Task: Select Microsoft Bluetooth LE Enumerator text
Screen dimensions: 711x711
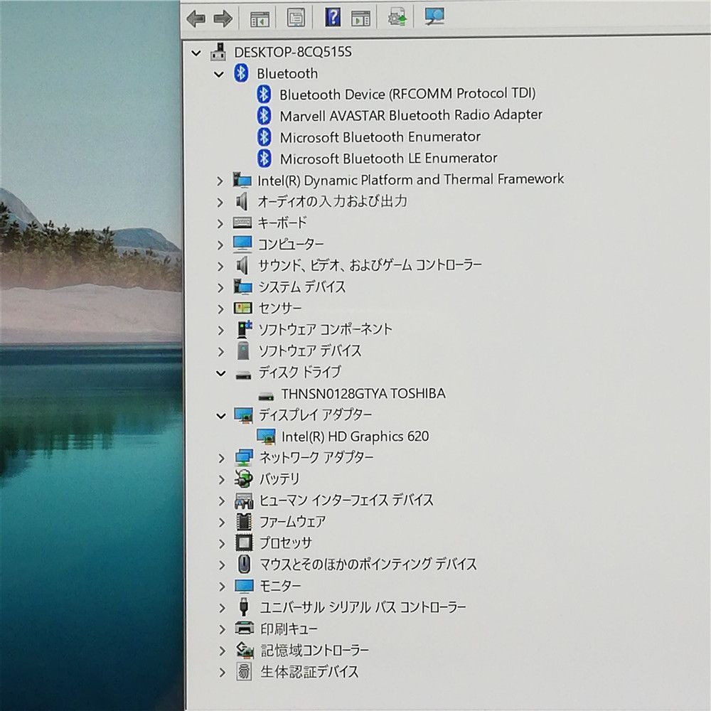Action: point(389,159)
